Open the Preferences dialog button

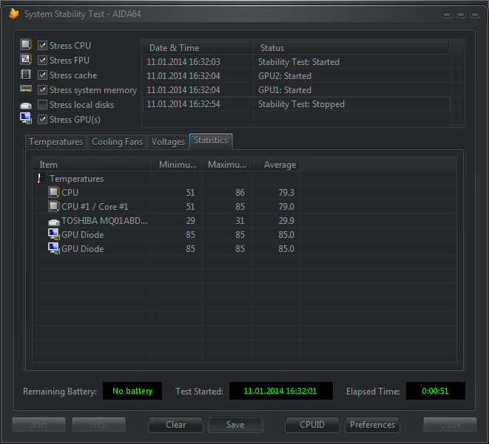point(372,425)
